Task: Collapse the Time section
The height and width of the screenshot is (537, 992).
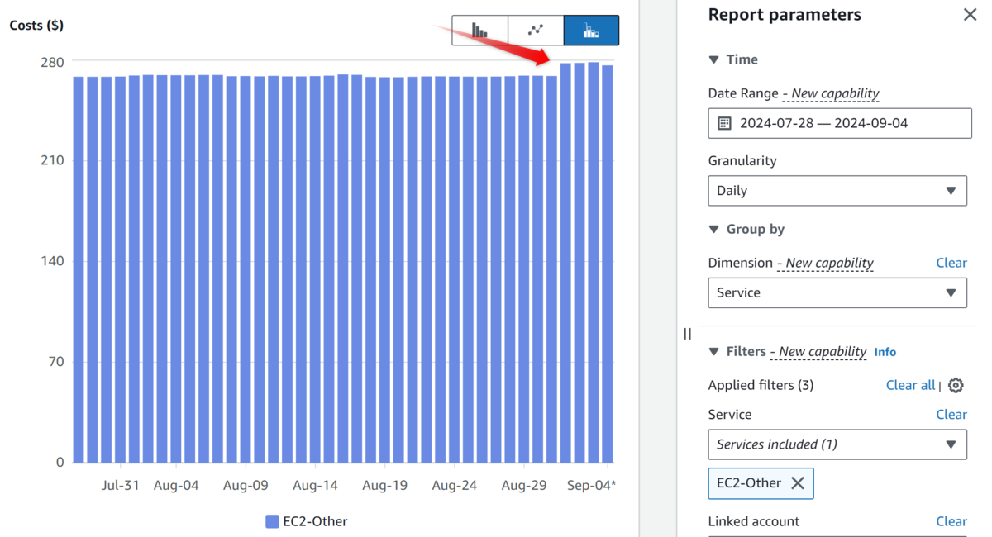Action: tap(713, 59)
